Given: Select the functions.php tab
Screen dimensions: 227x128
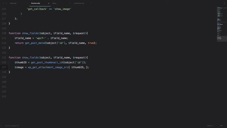Looking at the screenshot, I should coord(35,3).
